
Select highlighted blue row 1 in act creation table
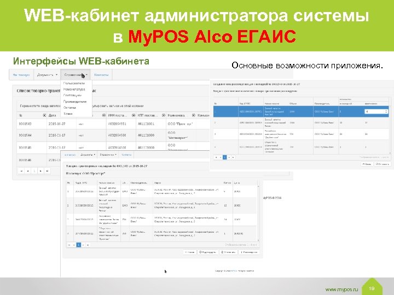click(x=301, y=111)
